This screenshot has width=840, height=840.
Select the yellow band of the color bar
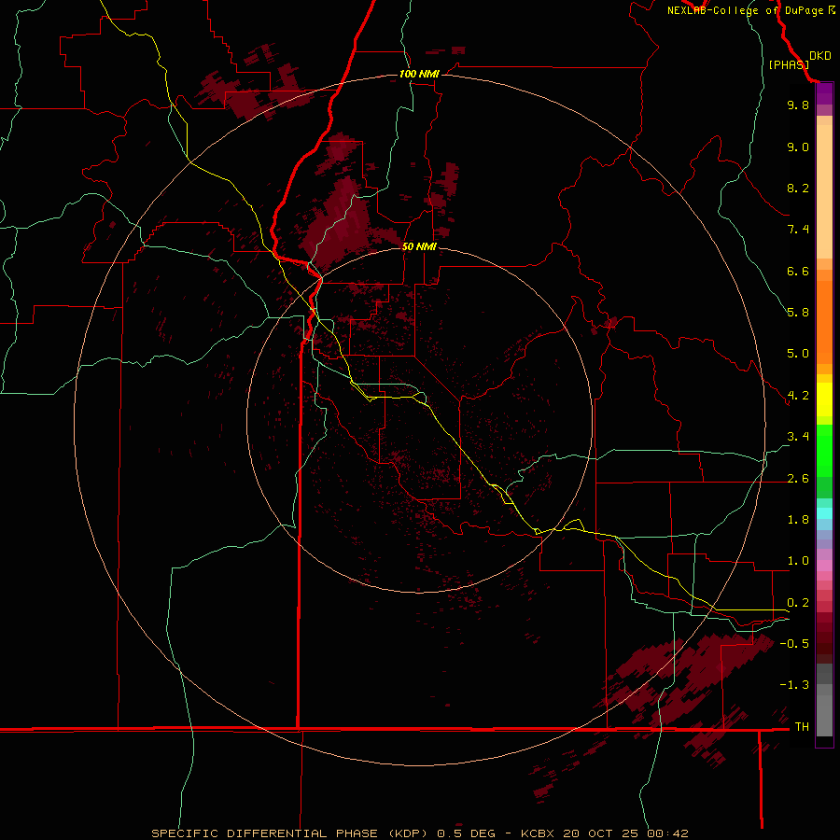(824, 399)
